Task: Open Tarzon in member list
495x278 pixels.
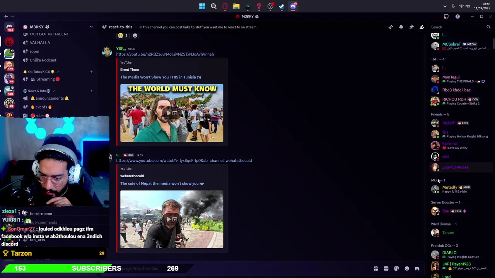Action: coord(461,233)
